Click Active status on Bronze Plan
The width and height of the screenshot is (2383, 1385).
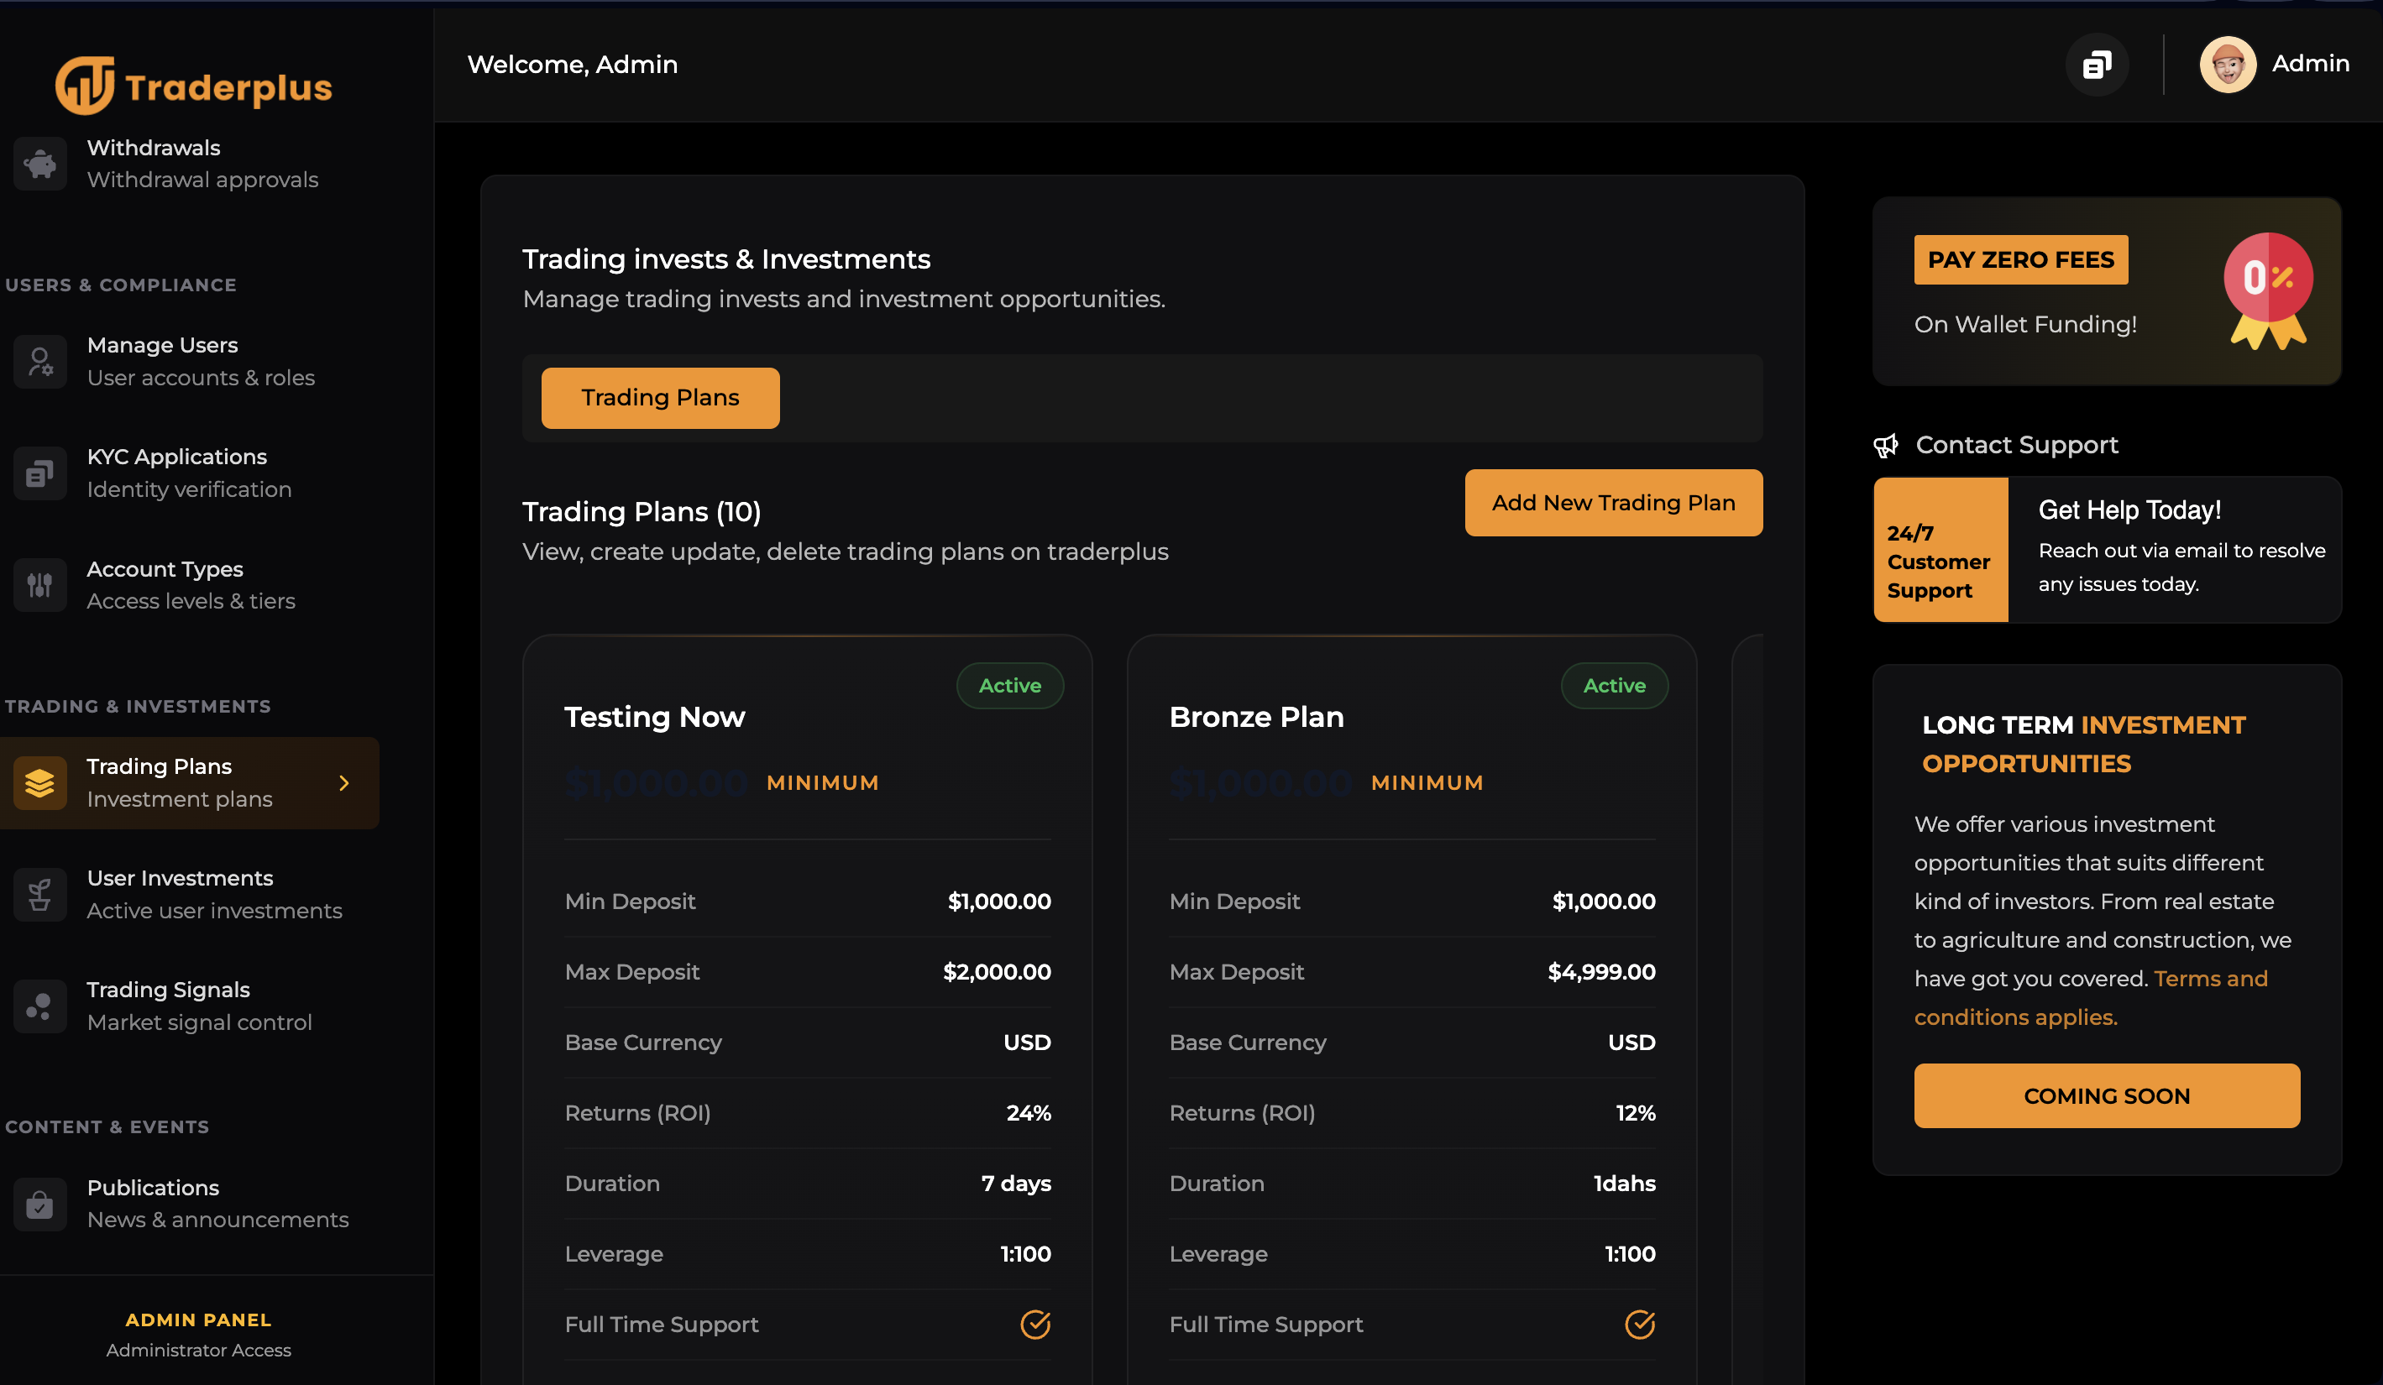coord(1614,686)
